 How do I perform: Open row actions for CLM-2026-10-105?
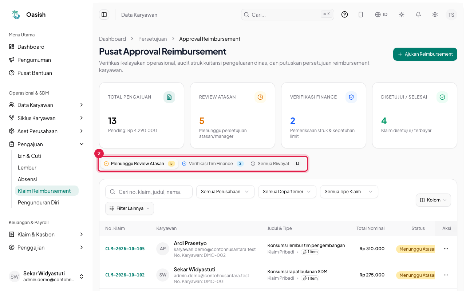[446, 249]
